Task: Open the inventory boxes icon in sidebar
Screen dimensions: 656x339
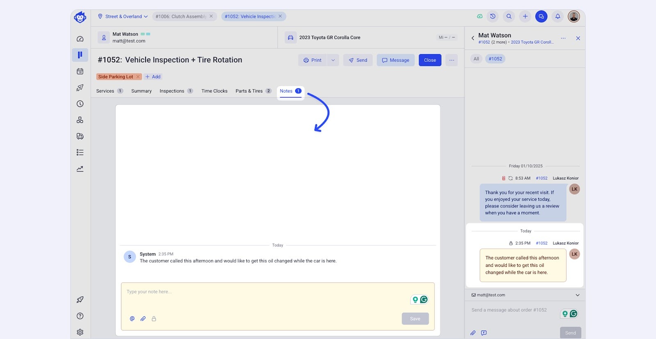Action: (80, 120)
